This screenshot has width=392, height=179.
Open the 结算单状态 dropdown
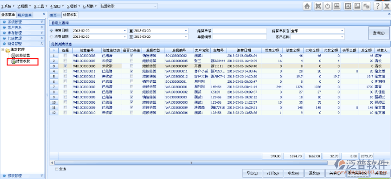(x=342, y=31)
